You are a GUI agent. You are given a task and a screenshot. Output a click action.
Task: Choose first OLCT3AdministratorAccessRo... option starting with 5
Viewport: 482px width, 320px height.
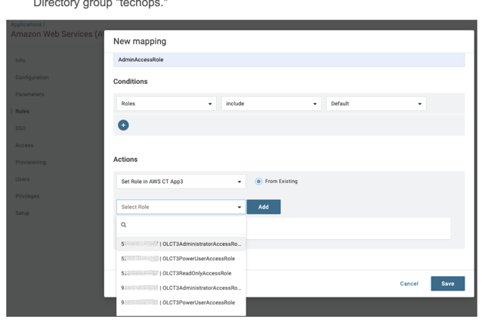[181, 244]
